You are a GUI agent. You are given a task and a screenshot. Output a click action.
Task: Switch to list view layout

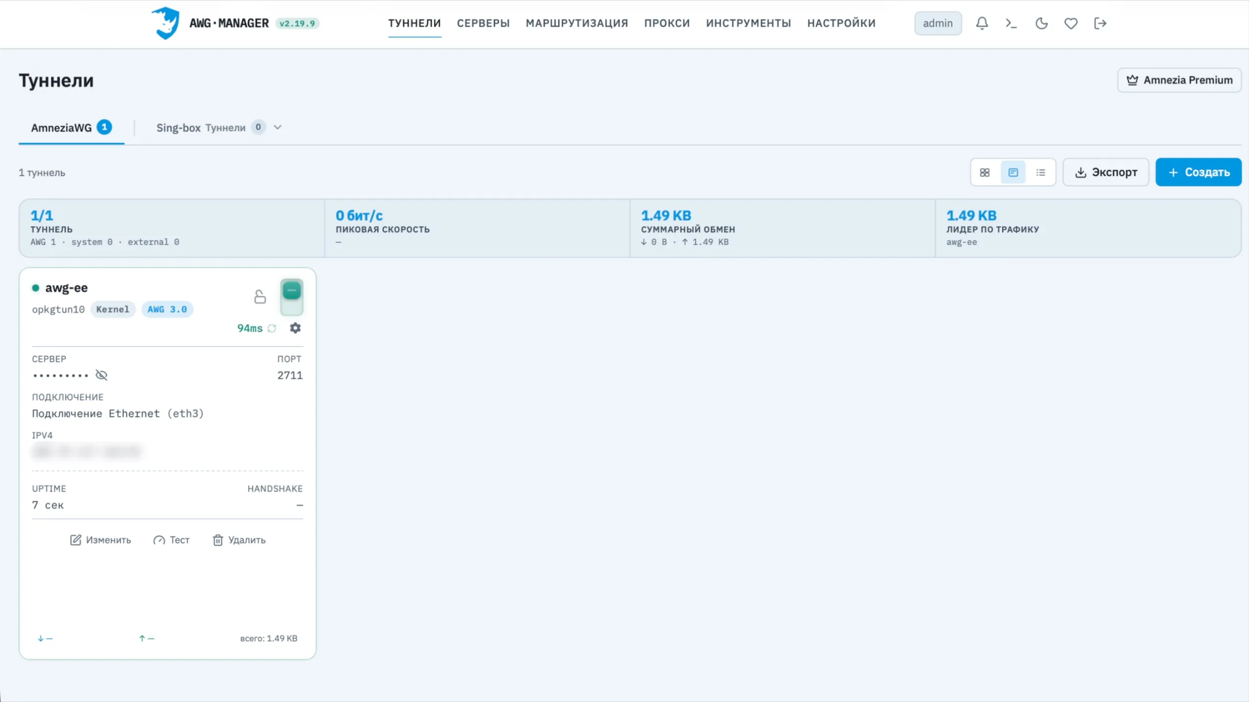click(x=1041, y=172)
